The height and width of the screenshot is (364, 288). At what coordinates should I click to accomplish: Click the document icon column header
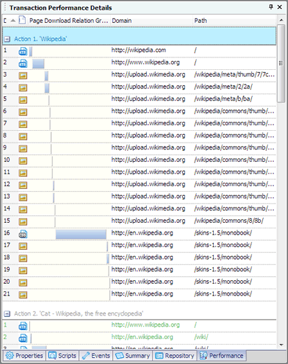click(x=22, y=20)
